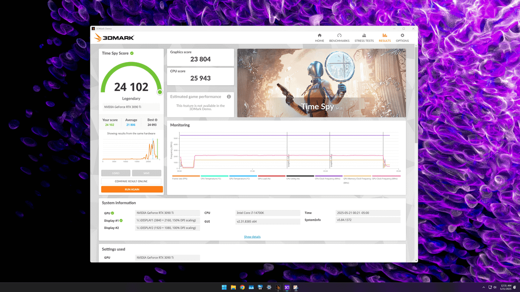Click the SAVE button
Screen dimensions: 520x292
click(146, 173)
